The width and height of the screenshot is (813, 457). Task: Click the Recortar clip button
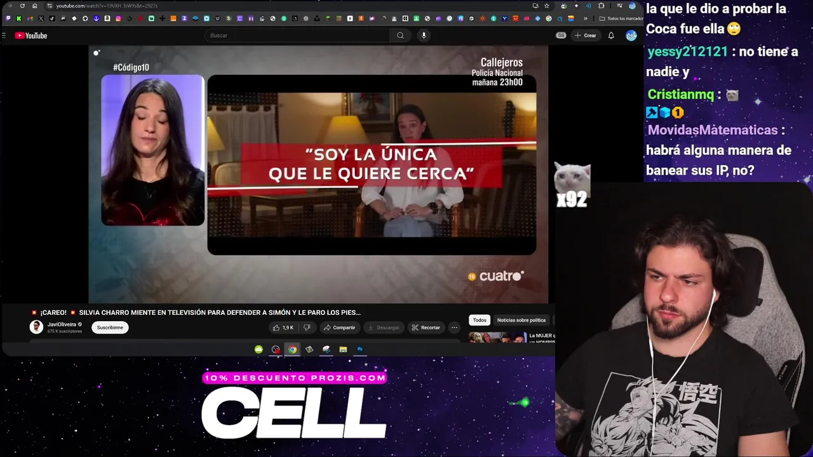pos(426,328)
